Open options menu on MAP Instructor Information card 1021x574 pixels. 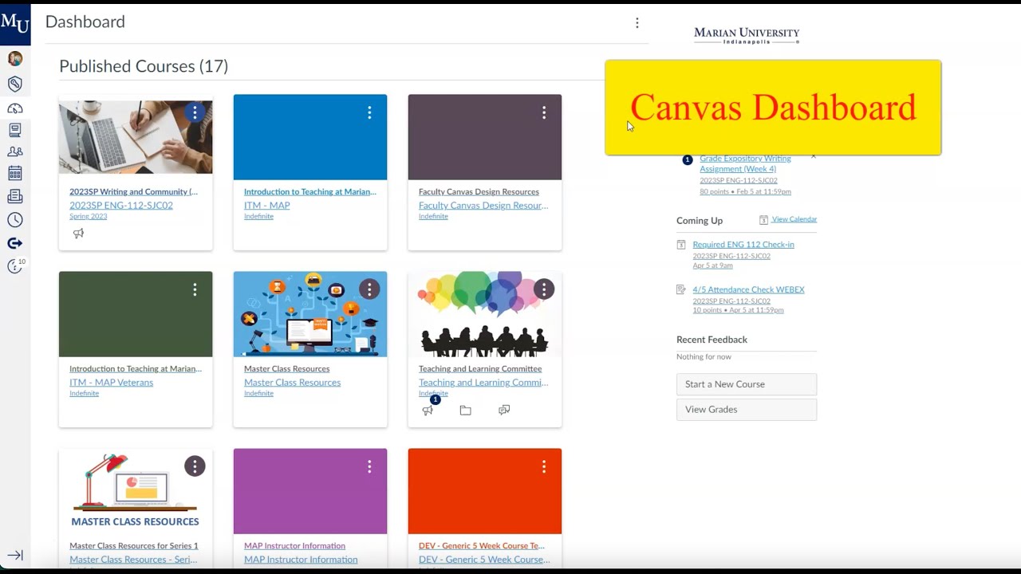tap(369, 467)
